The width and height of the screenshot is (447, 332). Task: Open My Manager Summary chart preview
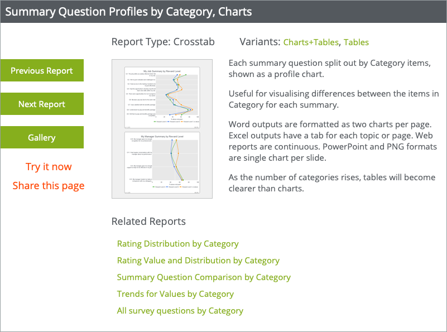(x=162, y=163)
